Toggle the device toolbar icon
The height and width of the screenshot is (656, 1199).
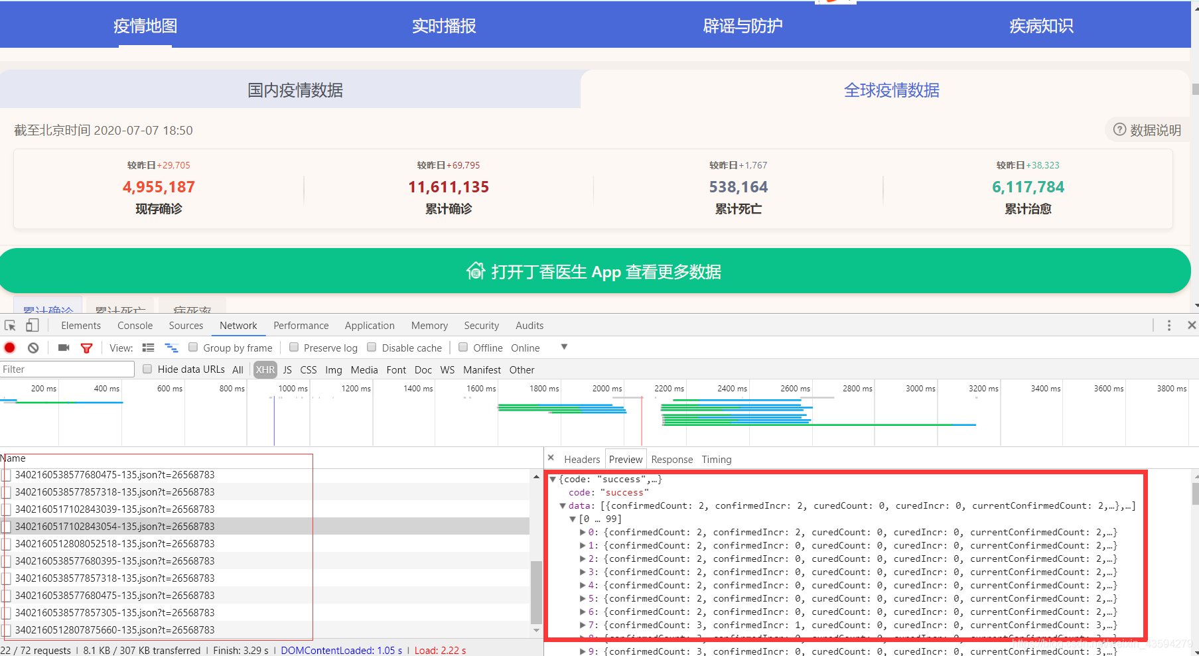pyautogui.click(x=32, y=325)
